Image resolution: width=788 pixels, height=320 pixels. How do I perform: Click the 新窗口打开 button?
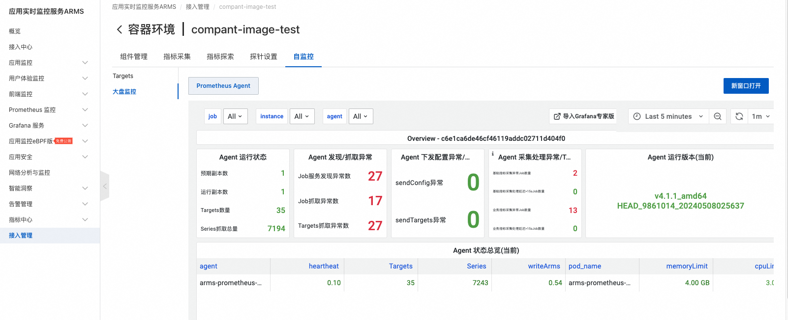point(746,86)
